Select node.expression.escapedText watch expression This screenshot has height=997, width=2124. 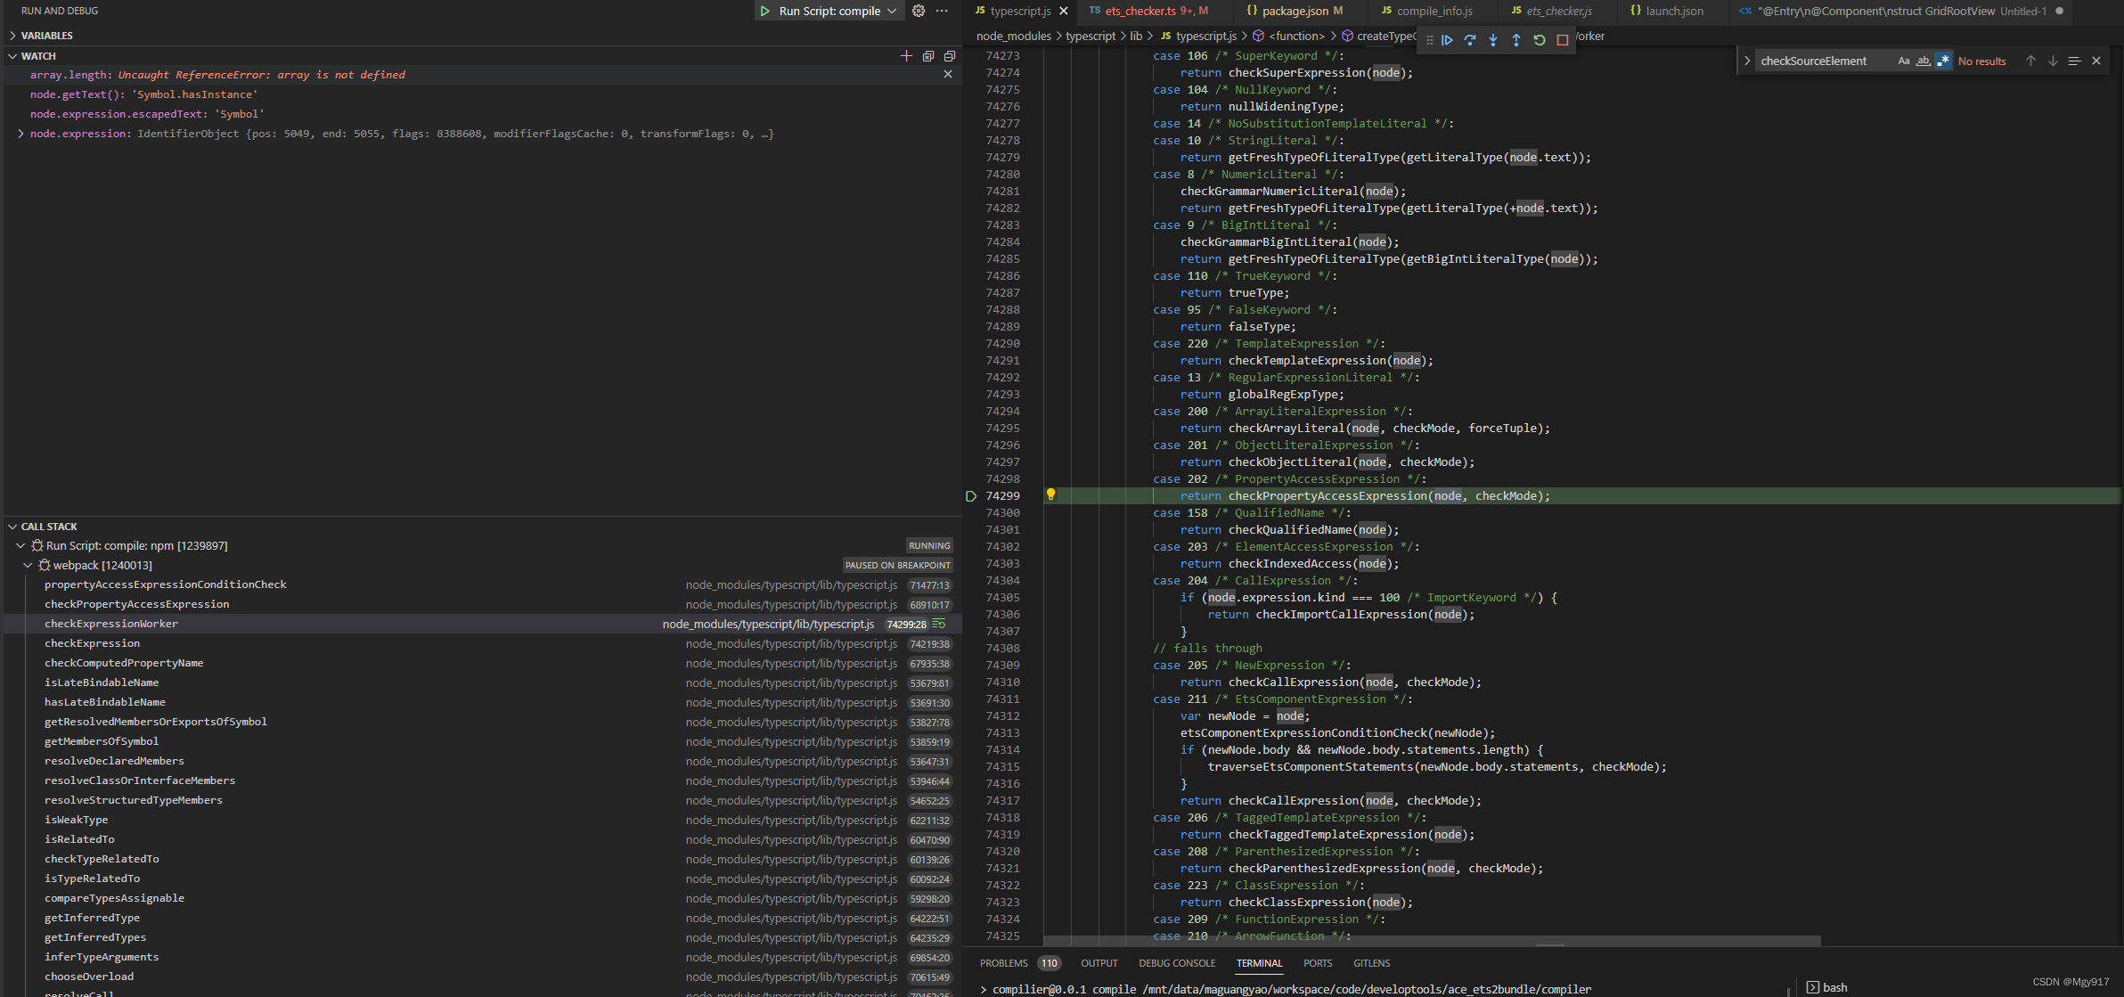tap(483, 114)
